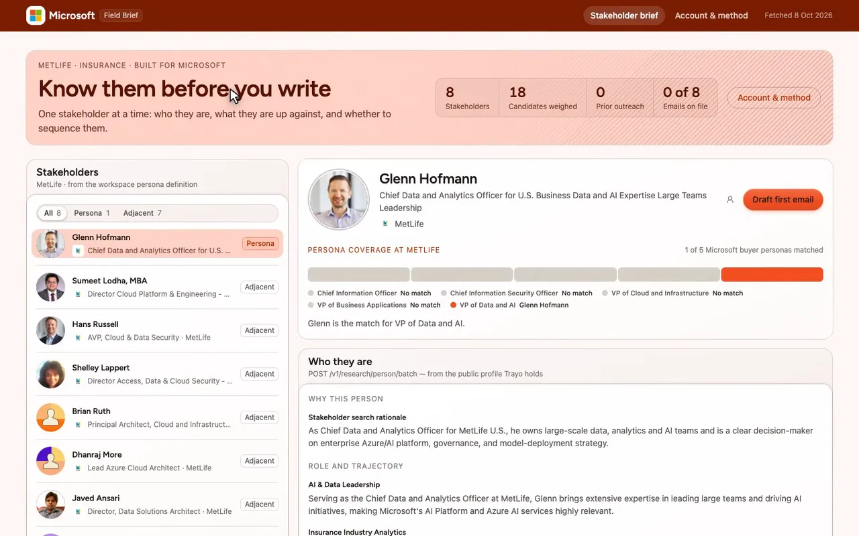Select the name Brian Ruth in the list
This screenshot has height=536, width=859.
pyautogui.click(x=91, y=411)
